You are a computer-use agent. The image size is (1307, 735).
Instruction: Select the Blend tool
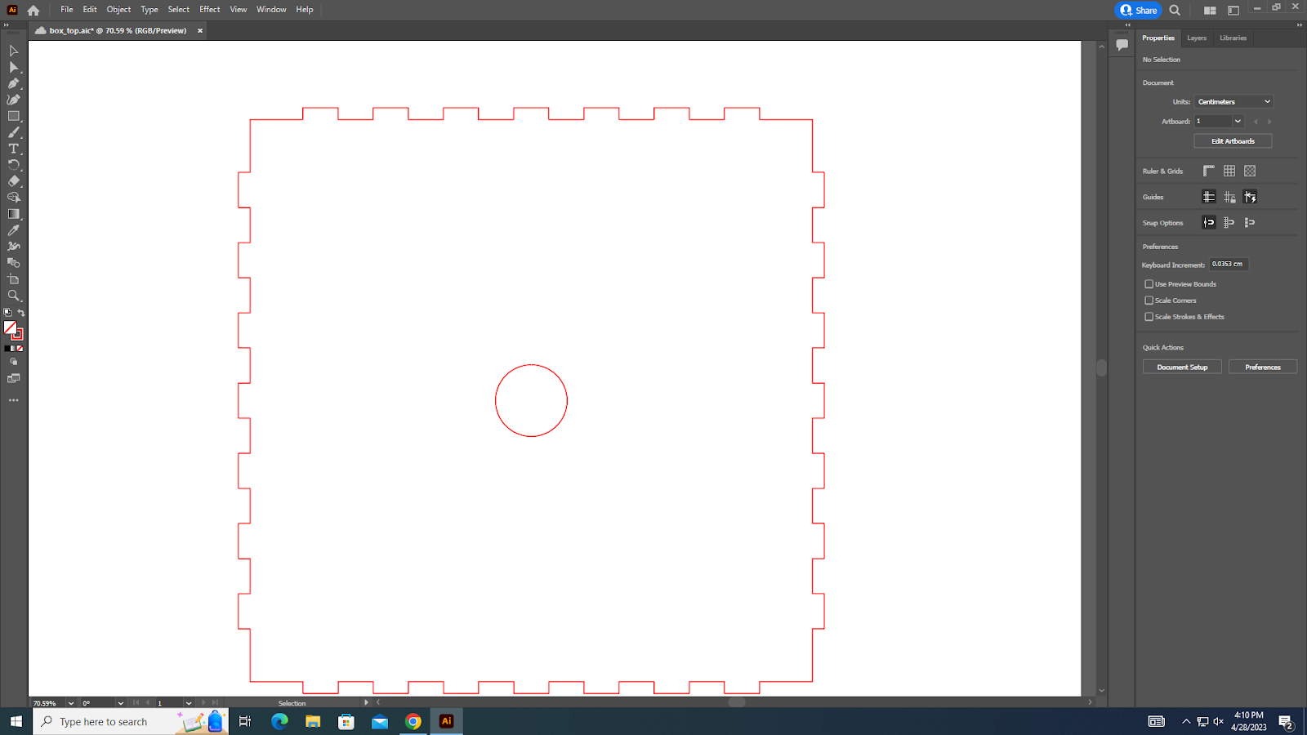[13, 263]
